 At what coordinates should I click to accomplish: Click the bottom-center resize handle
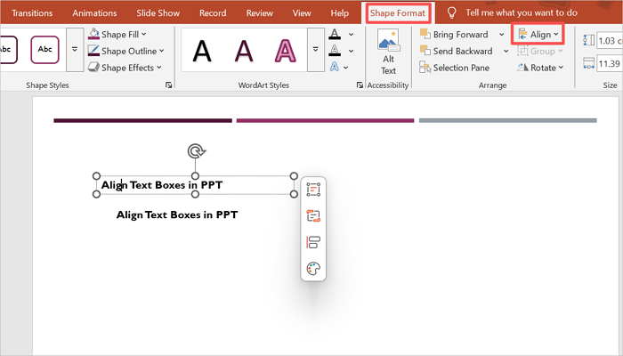tap(195, 194)
